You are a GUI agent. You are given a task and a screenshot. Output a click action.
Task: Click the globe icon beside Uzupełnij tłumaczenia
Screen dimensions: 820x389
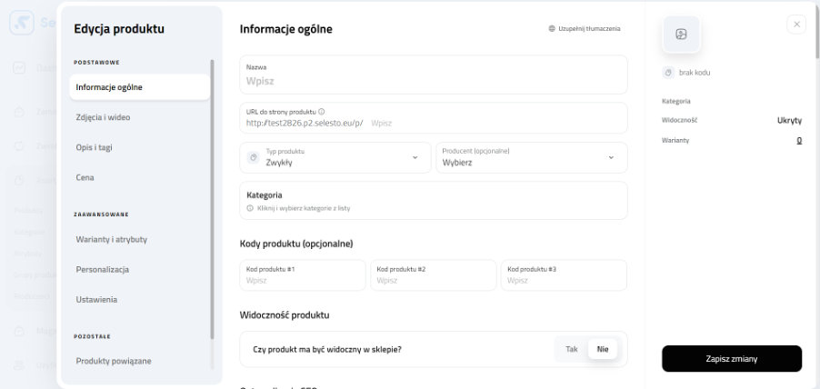click(552, 29)
